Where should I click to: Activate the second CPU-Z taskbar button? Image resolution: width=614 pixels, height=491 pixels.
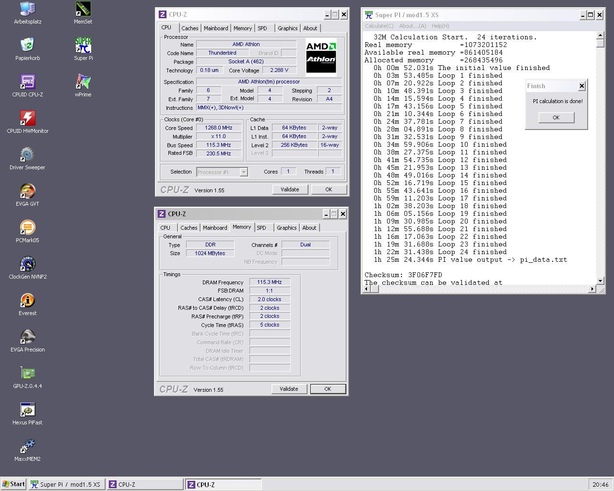tap(224, 484)
